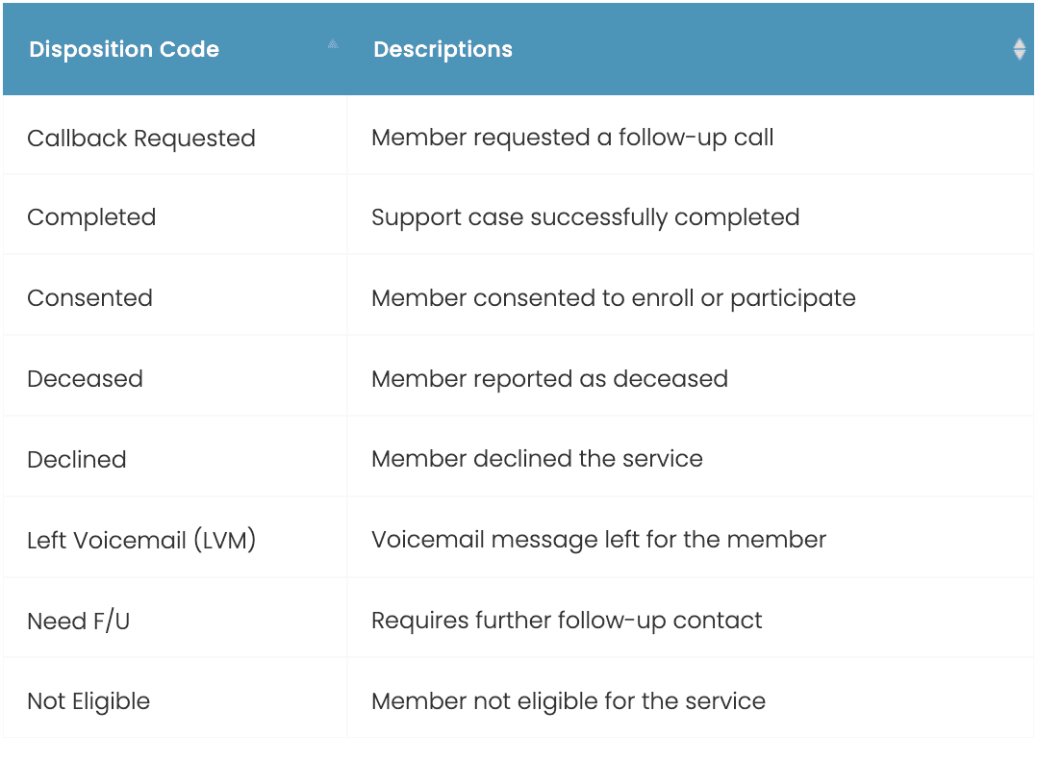Sort by Disposition Code column arrow icon
This screenshot has height=762, width=1037.
point(333,44)
